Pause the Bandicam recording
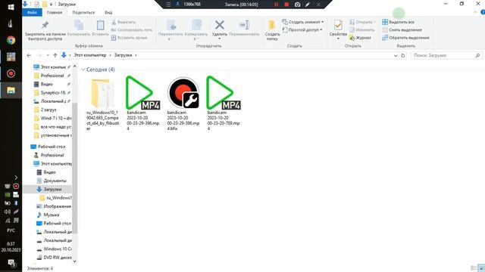The width and height of the screenshot is (485, 272). point(276,5)
